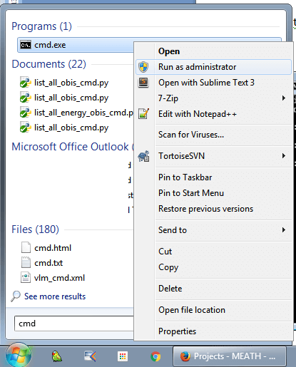This screenshot has width=296, height=367.
Task: Click the Notepad++ icon in the context menu
Action: pos(143,114)
